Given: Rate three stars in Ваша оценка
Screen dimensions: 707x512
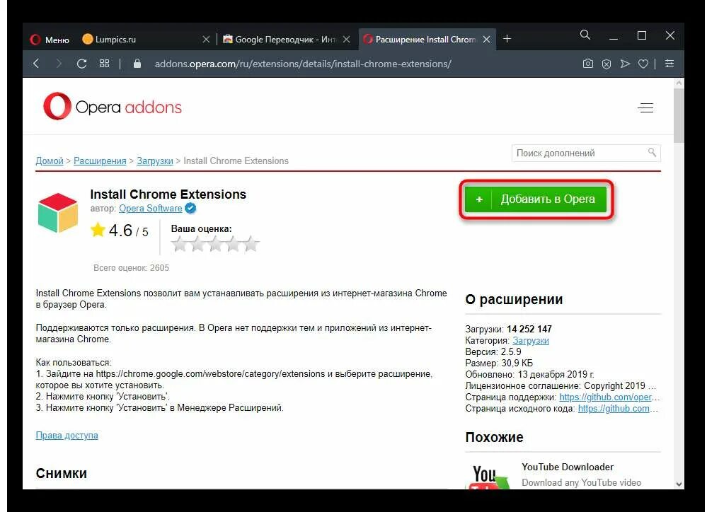Looking at the screenshot, I should click(216, 244).
